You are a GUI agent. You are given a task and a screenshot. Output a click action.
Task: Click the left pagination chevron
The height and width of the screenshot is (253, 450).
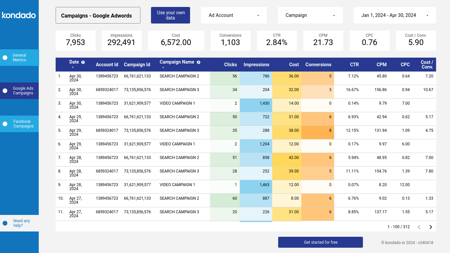(419, 227)
